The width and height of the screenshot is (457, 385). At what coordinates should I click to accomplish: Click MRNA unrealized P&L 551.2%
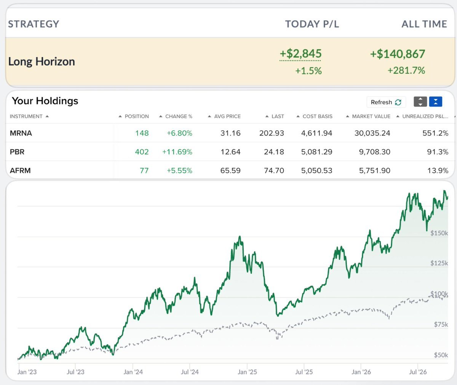tap(436, 133)
